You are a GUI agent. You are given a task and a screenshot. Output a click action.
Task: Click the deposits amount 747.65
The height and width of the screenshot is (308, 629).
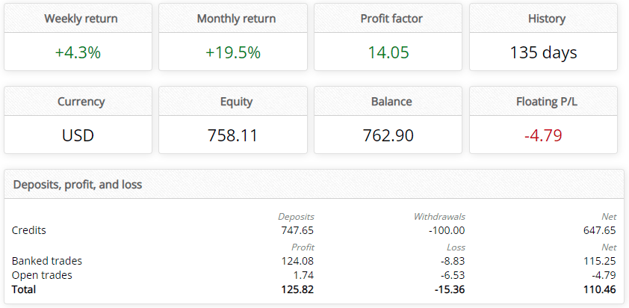pos(297,230)
